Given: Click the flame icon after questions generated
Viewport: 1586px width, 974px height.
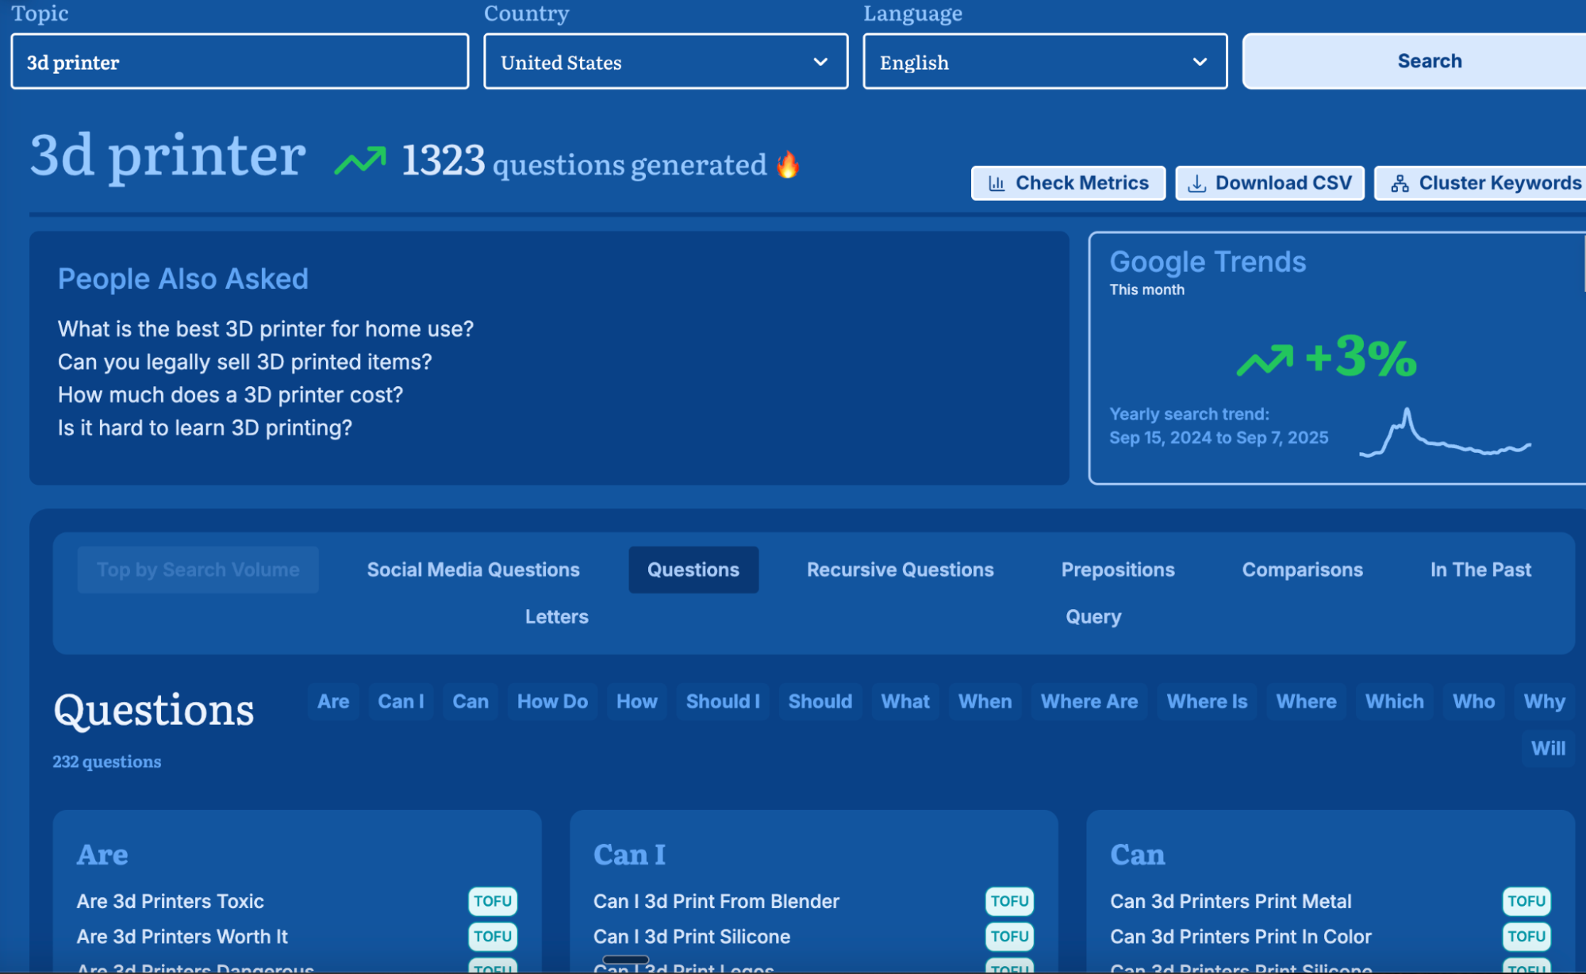Looking at the screenshot, I should pyautogui.click(x=788, y=164).
